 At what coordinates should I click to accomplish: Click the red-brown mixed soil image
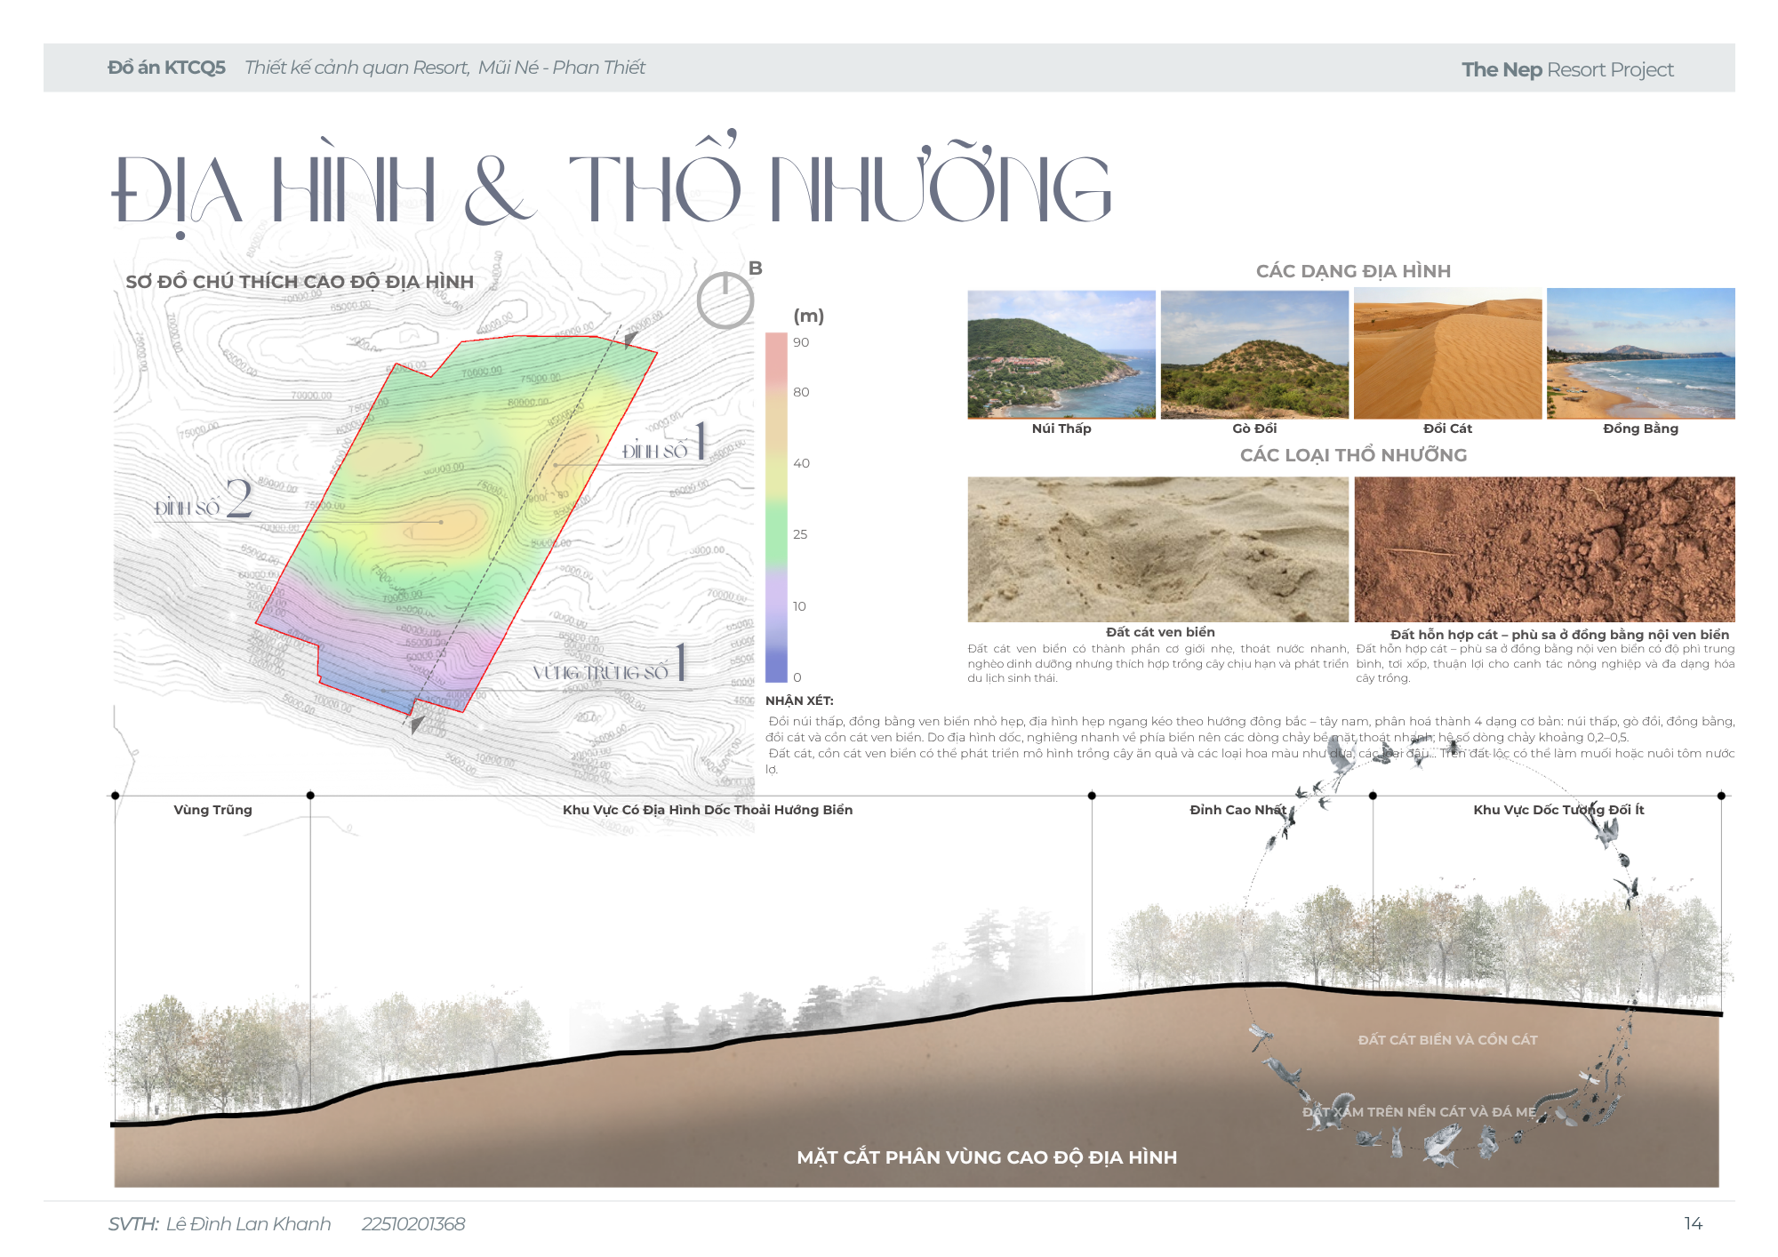coord(1544,549)
